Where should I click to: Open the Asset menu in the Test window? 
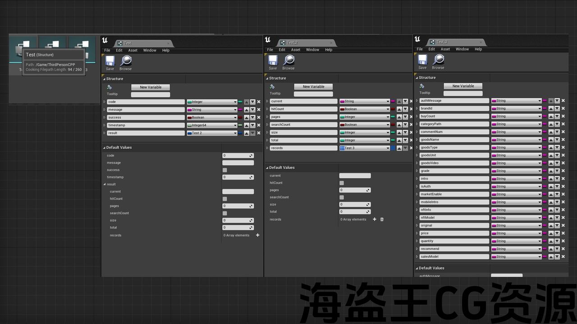click(x=133, y=50)
